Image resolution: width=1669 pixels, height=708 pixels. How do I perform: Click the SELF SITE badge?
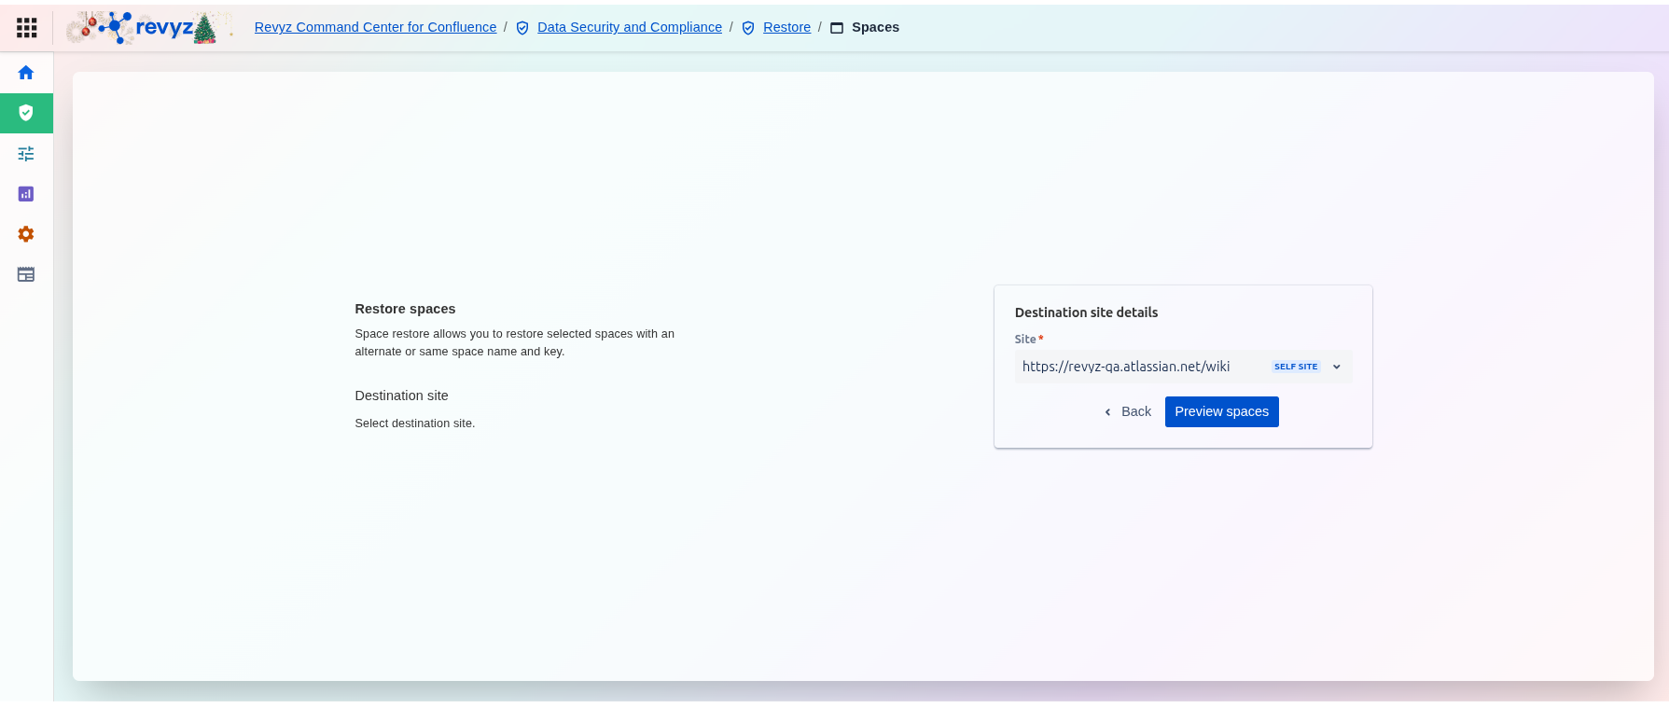pyautogui.click(x=1296, y=367)
